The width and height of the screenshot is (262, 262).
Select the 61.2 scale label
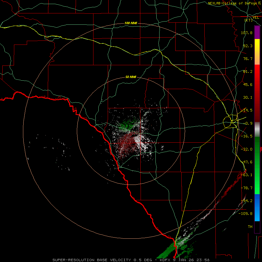(248, 72)
